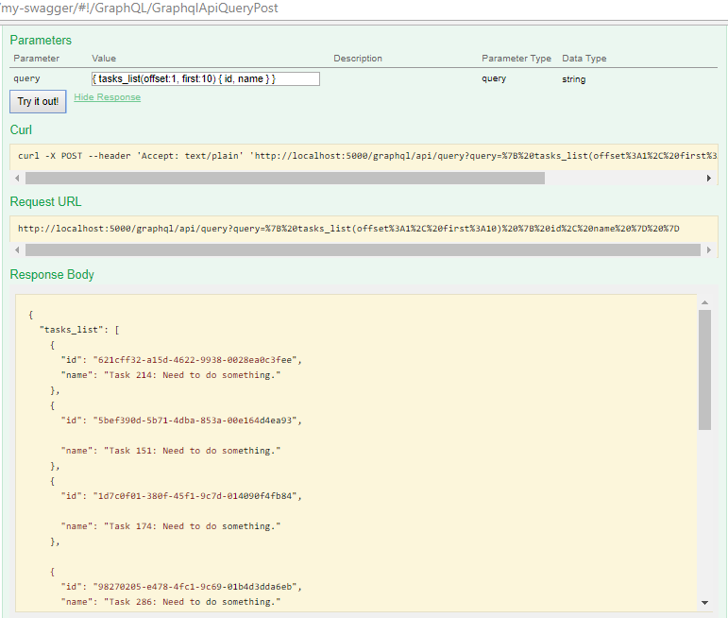Image resolution: width=728 pixels, height=618 pixels.
Task: Click the Curl box left scroll arrow
Action: 17,178
